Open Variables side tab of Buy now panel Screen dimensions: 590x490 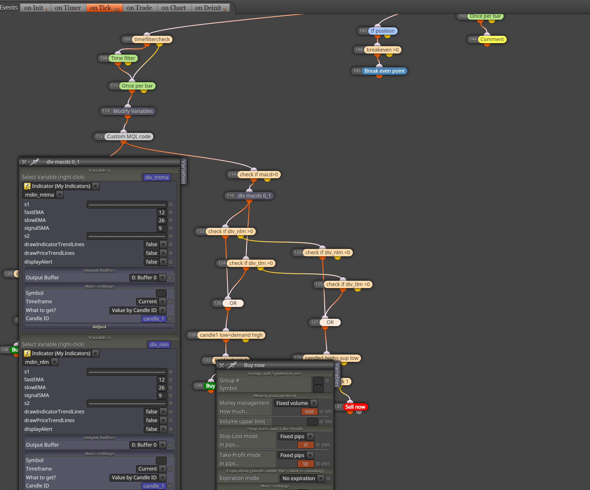pos(337,375)
